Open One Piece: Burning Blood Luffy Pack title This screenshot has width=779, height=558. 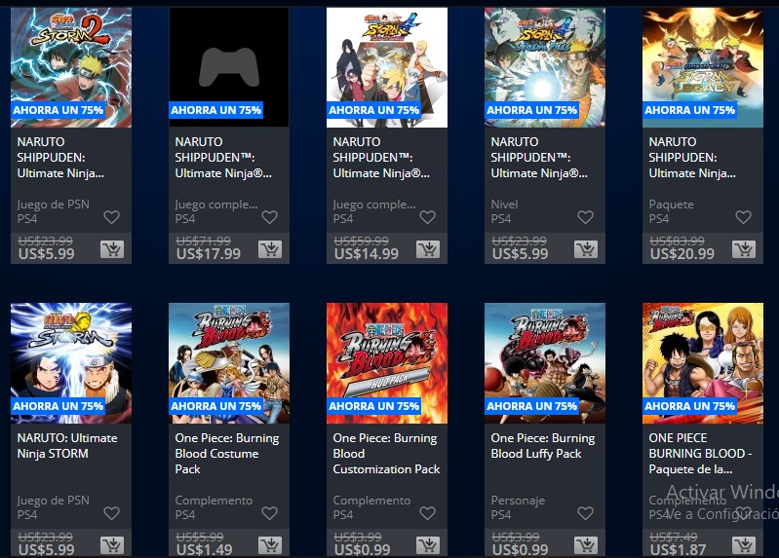click(x=542, y=445)
